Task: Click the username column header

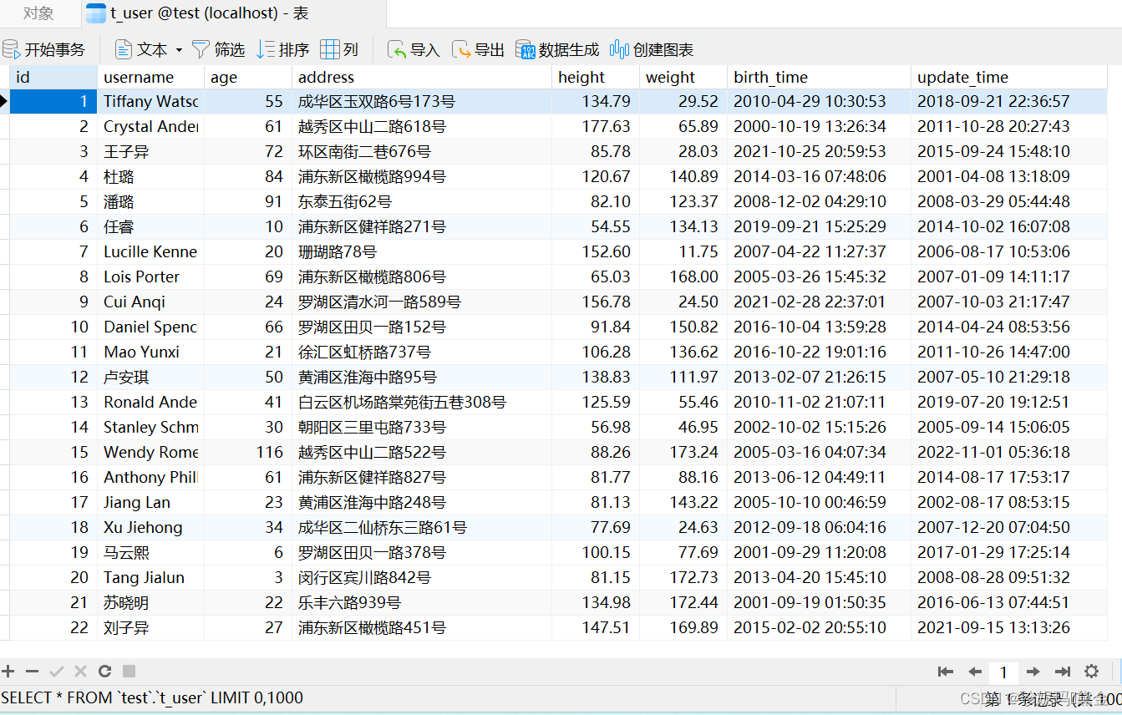Action: 150,77
